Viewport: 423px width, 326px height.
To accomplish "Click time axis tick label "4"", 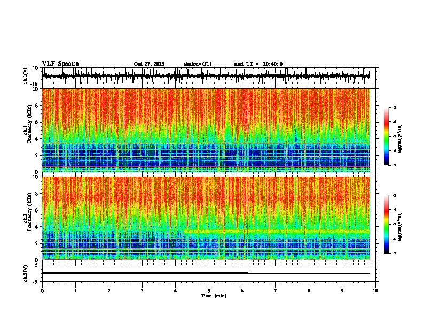I will tap(176, 291).
